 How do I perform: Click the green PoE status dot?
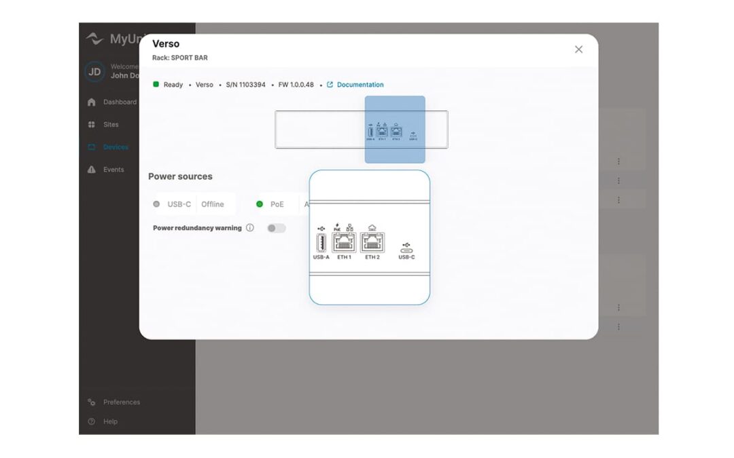(x=260, y=204)
